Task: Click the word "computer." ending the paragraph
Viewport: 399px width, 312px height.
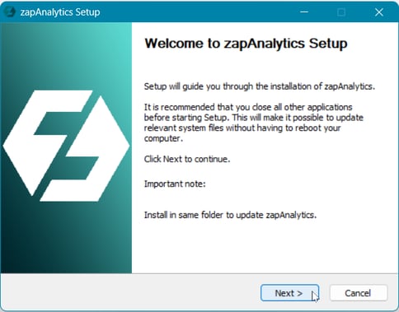Action: click(163, 138)
